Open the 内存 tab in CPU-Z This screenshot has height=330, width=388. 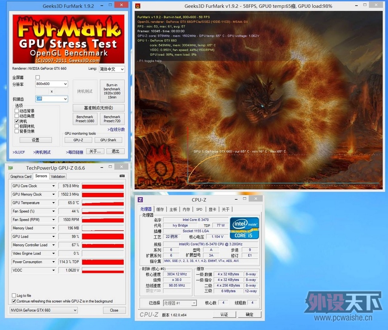(x=186, y=209)
